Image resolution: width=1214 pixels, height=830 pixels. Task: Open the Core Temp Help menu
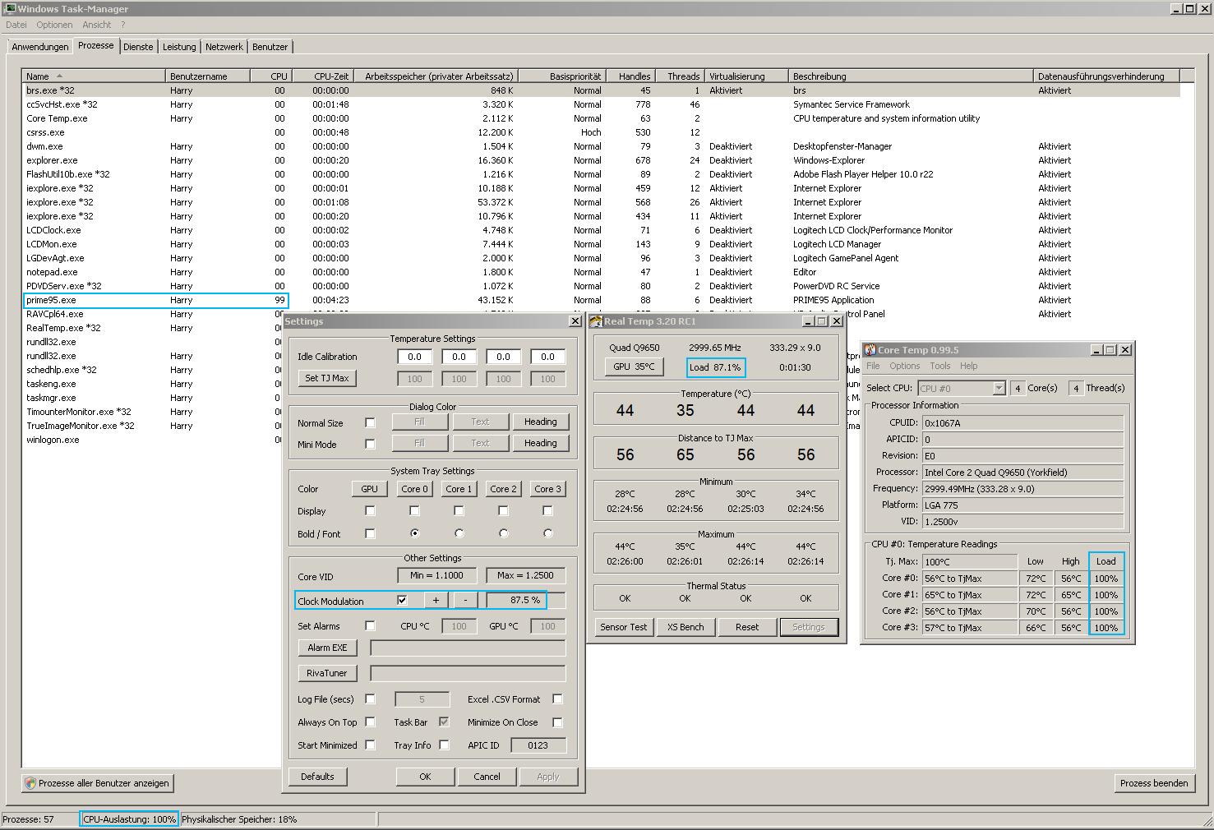(x=969, y=366)
